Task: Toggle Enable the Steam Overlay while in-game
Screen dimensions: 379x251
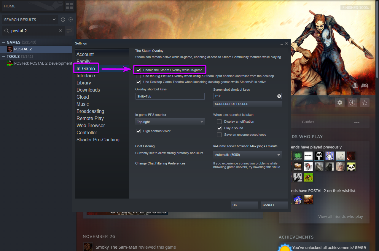Action: [x=138, y=70]
